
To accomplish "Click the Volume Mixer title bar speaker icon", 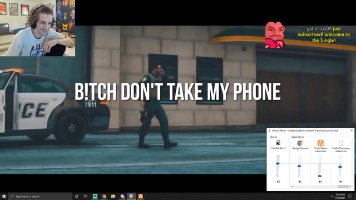I will coord(269,131).
